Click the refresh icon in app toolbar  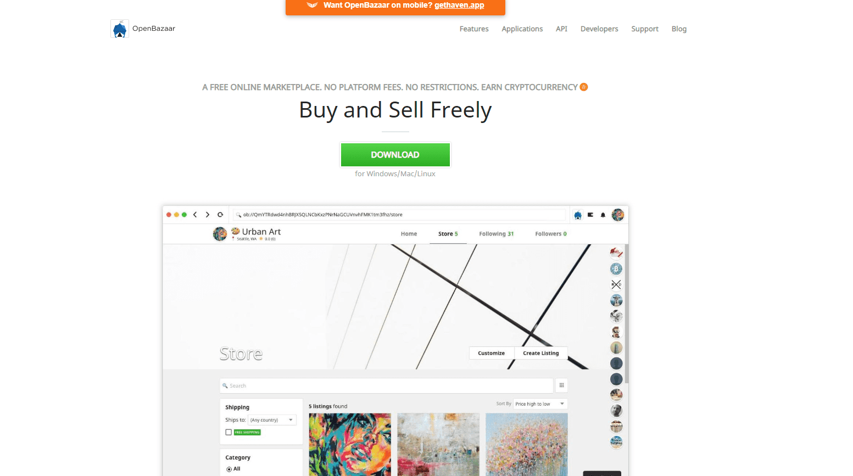click(x=220, y=215)
